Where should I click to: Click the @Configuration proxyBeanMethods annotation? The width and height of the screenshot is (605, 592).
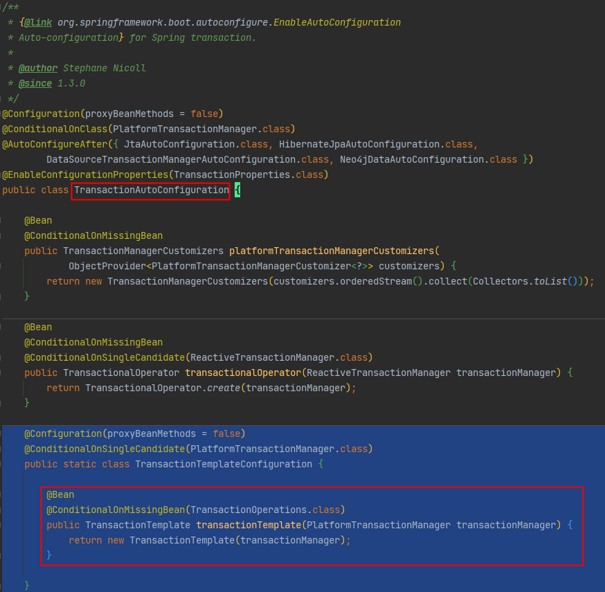(111, 114)
